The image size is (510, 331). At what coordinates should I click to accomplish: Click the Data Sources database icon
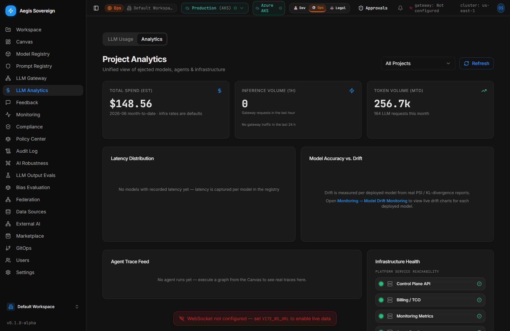(x=8, y=212)
